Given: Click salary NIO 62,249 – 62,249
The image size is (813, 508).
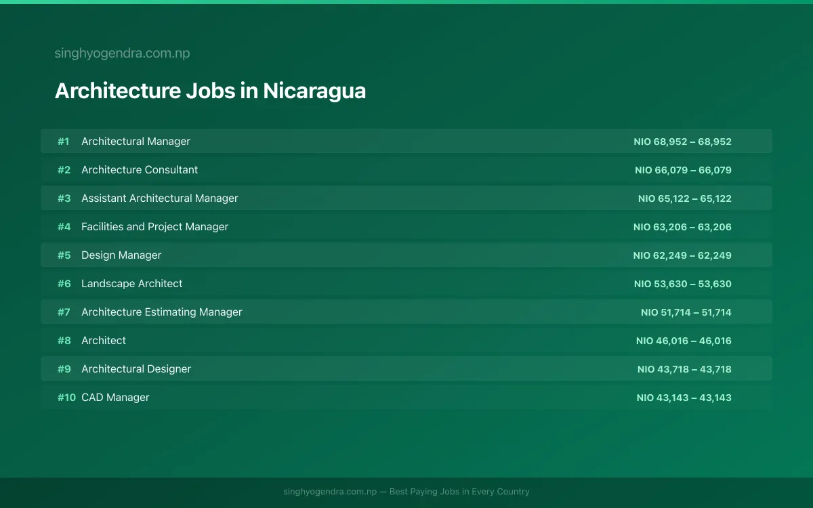Looking at the screenshot, I should pos(682,255).
